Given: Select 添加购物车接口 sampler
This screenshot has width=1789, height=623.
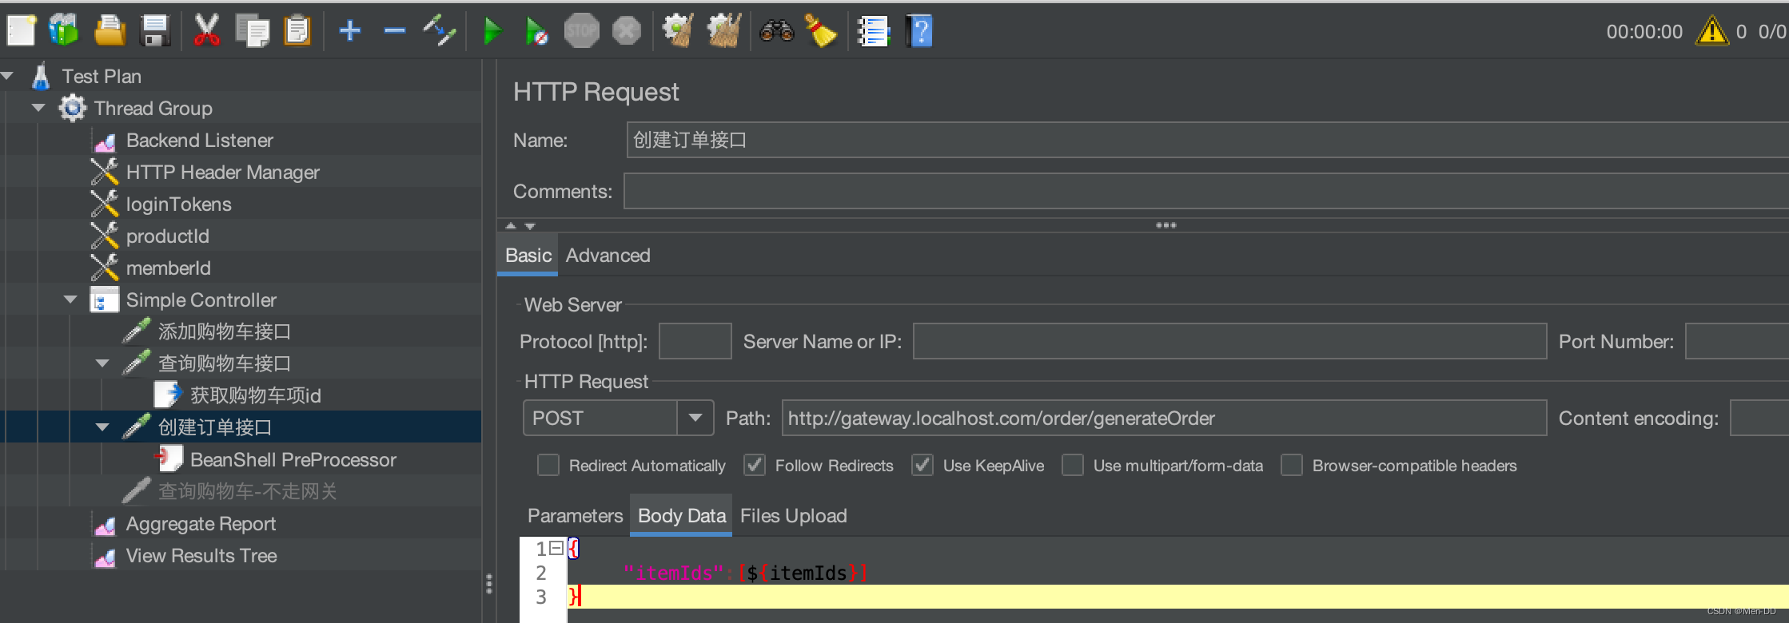Looking at the screenshot, I should [x=224, y=331].
